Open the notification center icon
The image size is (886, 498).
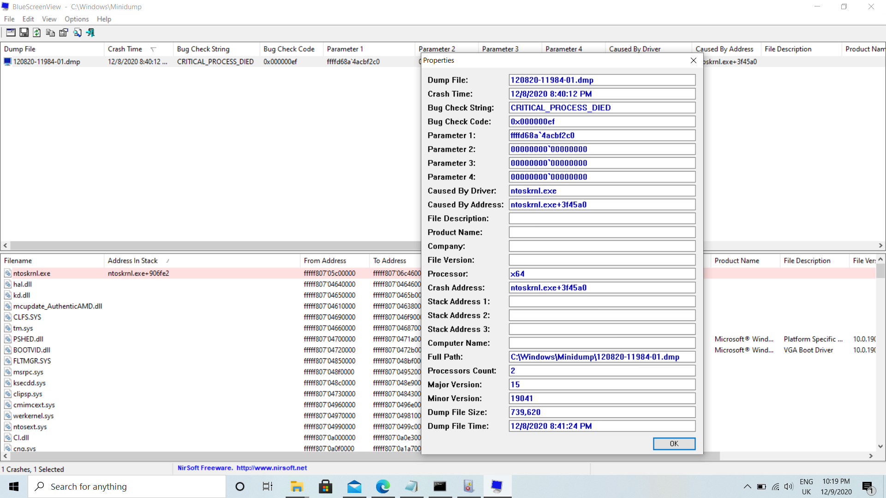868,487
